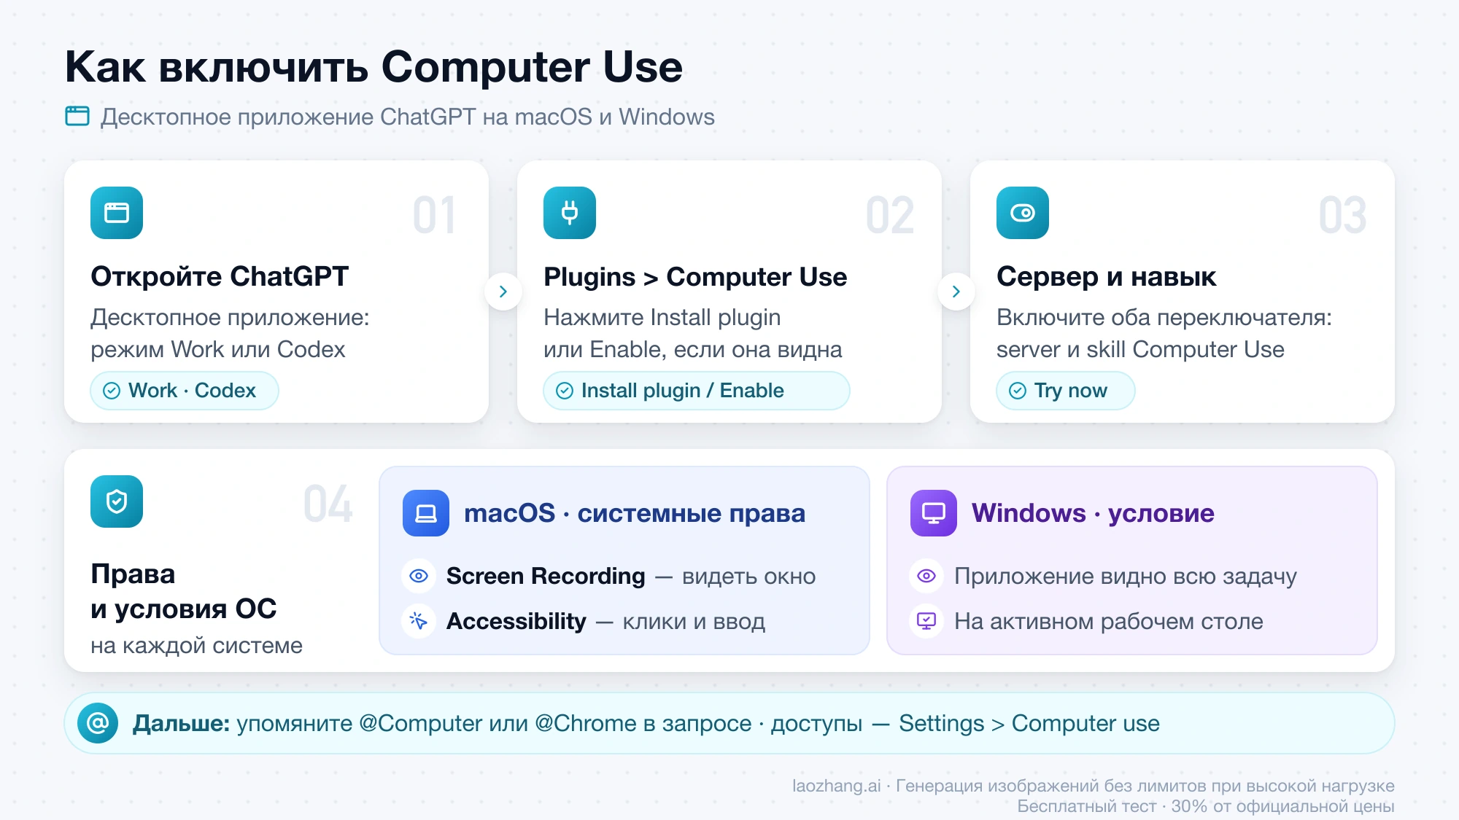Screen dimensions: 1459x820
Task: Click the title Как включить Computer Use
Action: [x=374, y=67]
